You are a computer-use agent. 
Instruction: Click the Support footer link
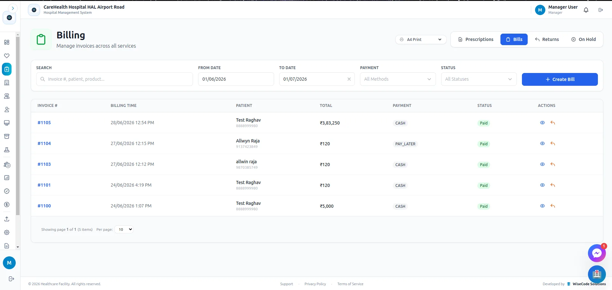(287, 284)
